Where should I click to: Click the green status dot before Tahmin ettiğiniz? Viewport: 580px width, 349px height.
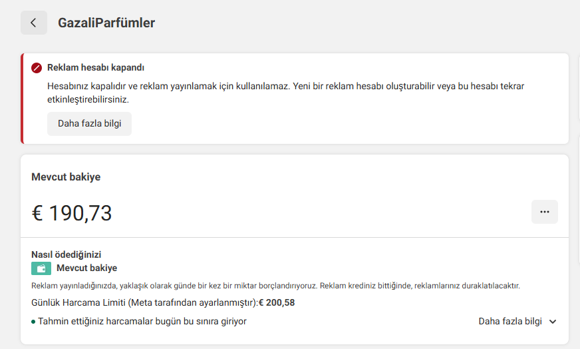(33, 322)
